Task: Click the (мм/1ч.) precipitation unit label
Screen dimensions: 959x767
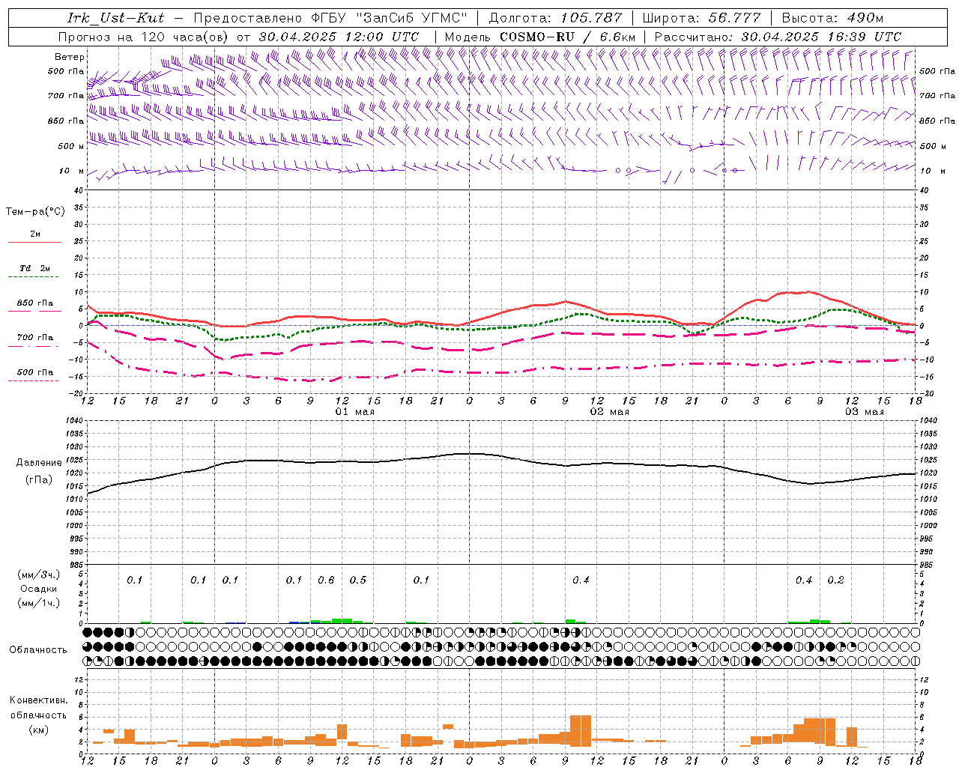Action: [39, 603]
